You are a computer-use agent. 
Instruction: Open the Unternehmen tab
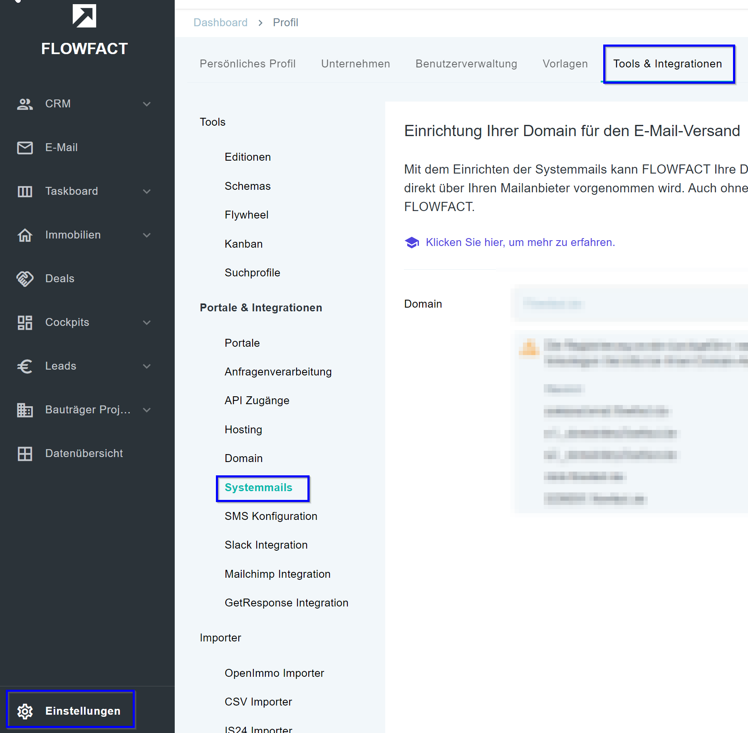(356, 64)
